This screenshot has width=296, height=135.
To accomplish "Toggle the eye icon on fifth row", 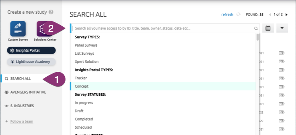I will [x=282, y=87].
